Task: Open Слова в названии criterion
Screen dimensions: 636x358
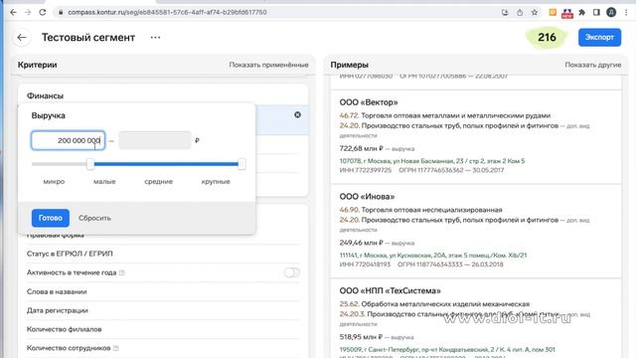Action: coord(163,291)
